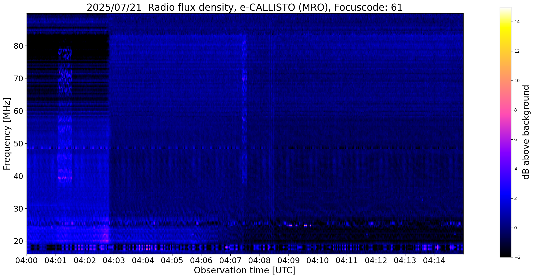534x278 pixels.
Task: Click the horizontal interference line at 48.5 MHz
Action: coord(245,148)
